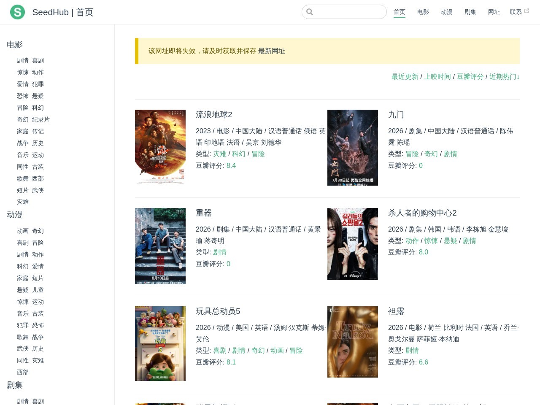
Task: Open the 九门 poster thumbnail
Action: (353, 148)
